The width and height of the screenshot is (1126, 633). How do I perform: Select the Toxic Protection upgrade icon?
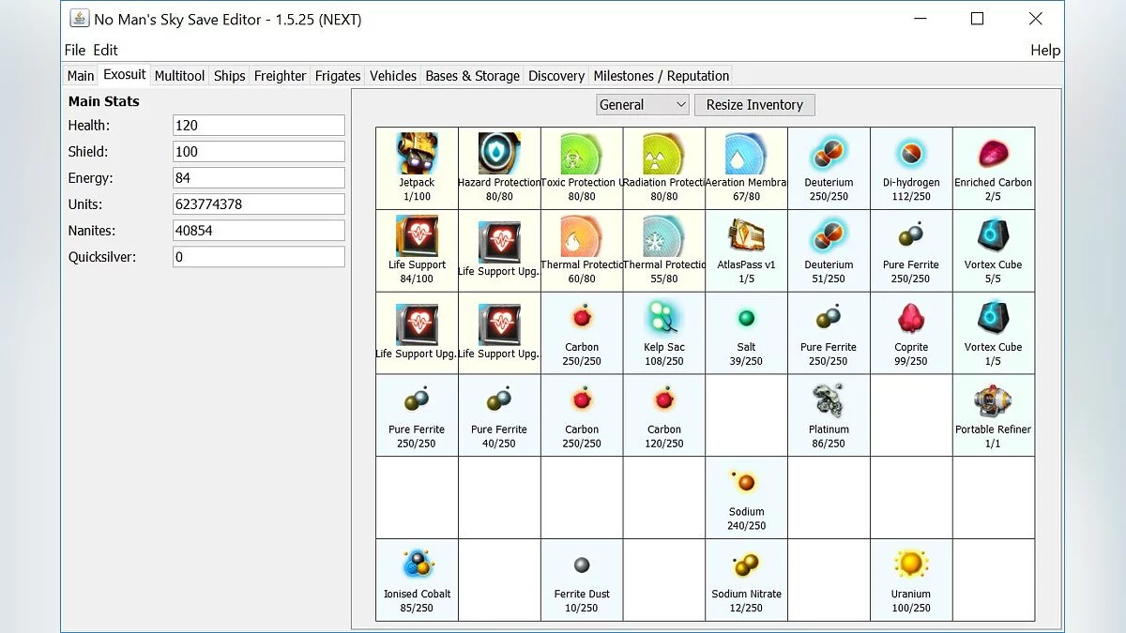582,153
